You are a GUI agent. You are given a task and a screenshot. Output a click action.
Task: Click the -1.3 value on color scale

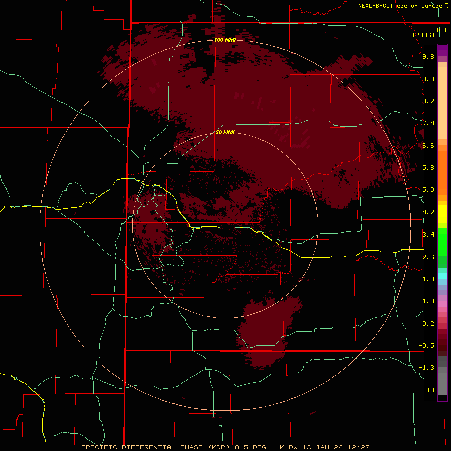(x=426, y=368)
